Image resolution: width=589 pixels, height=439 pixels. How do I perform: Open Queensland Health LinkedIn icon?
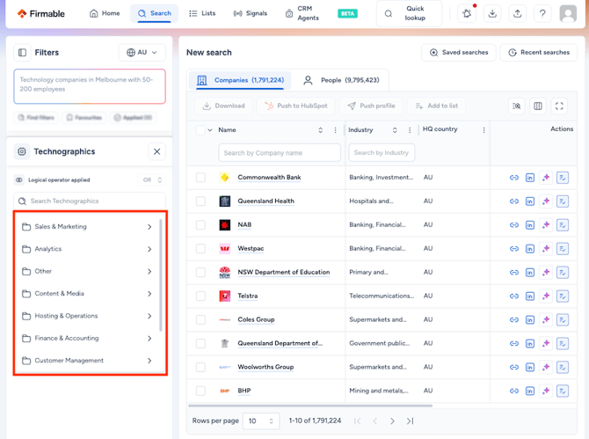(529, 201)
